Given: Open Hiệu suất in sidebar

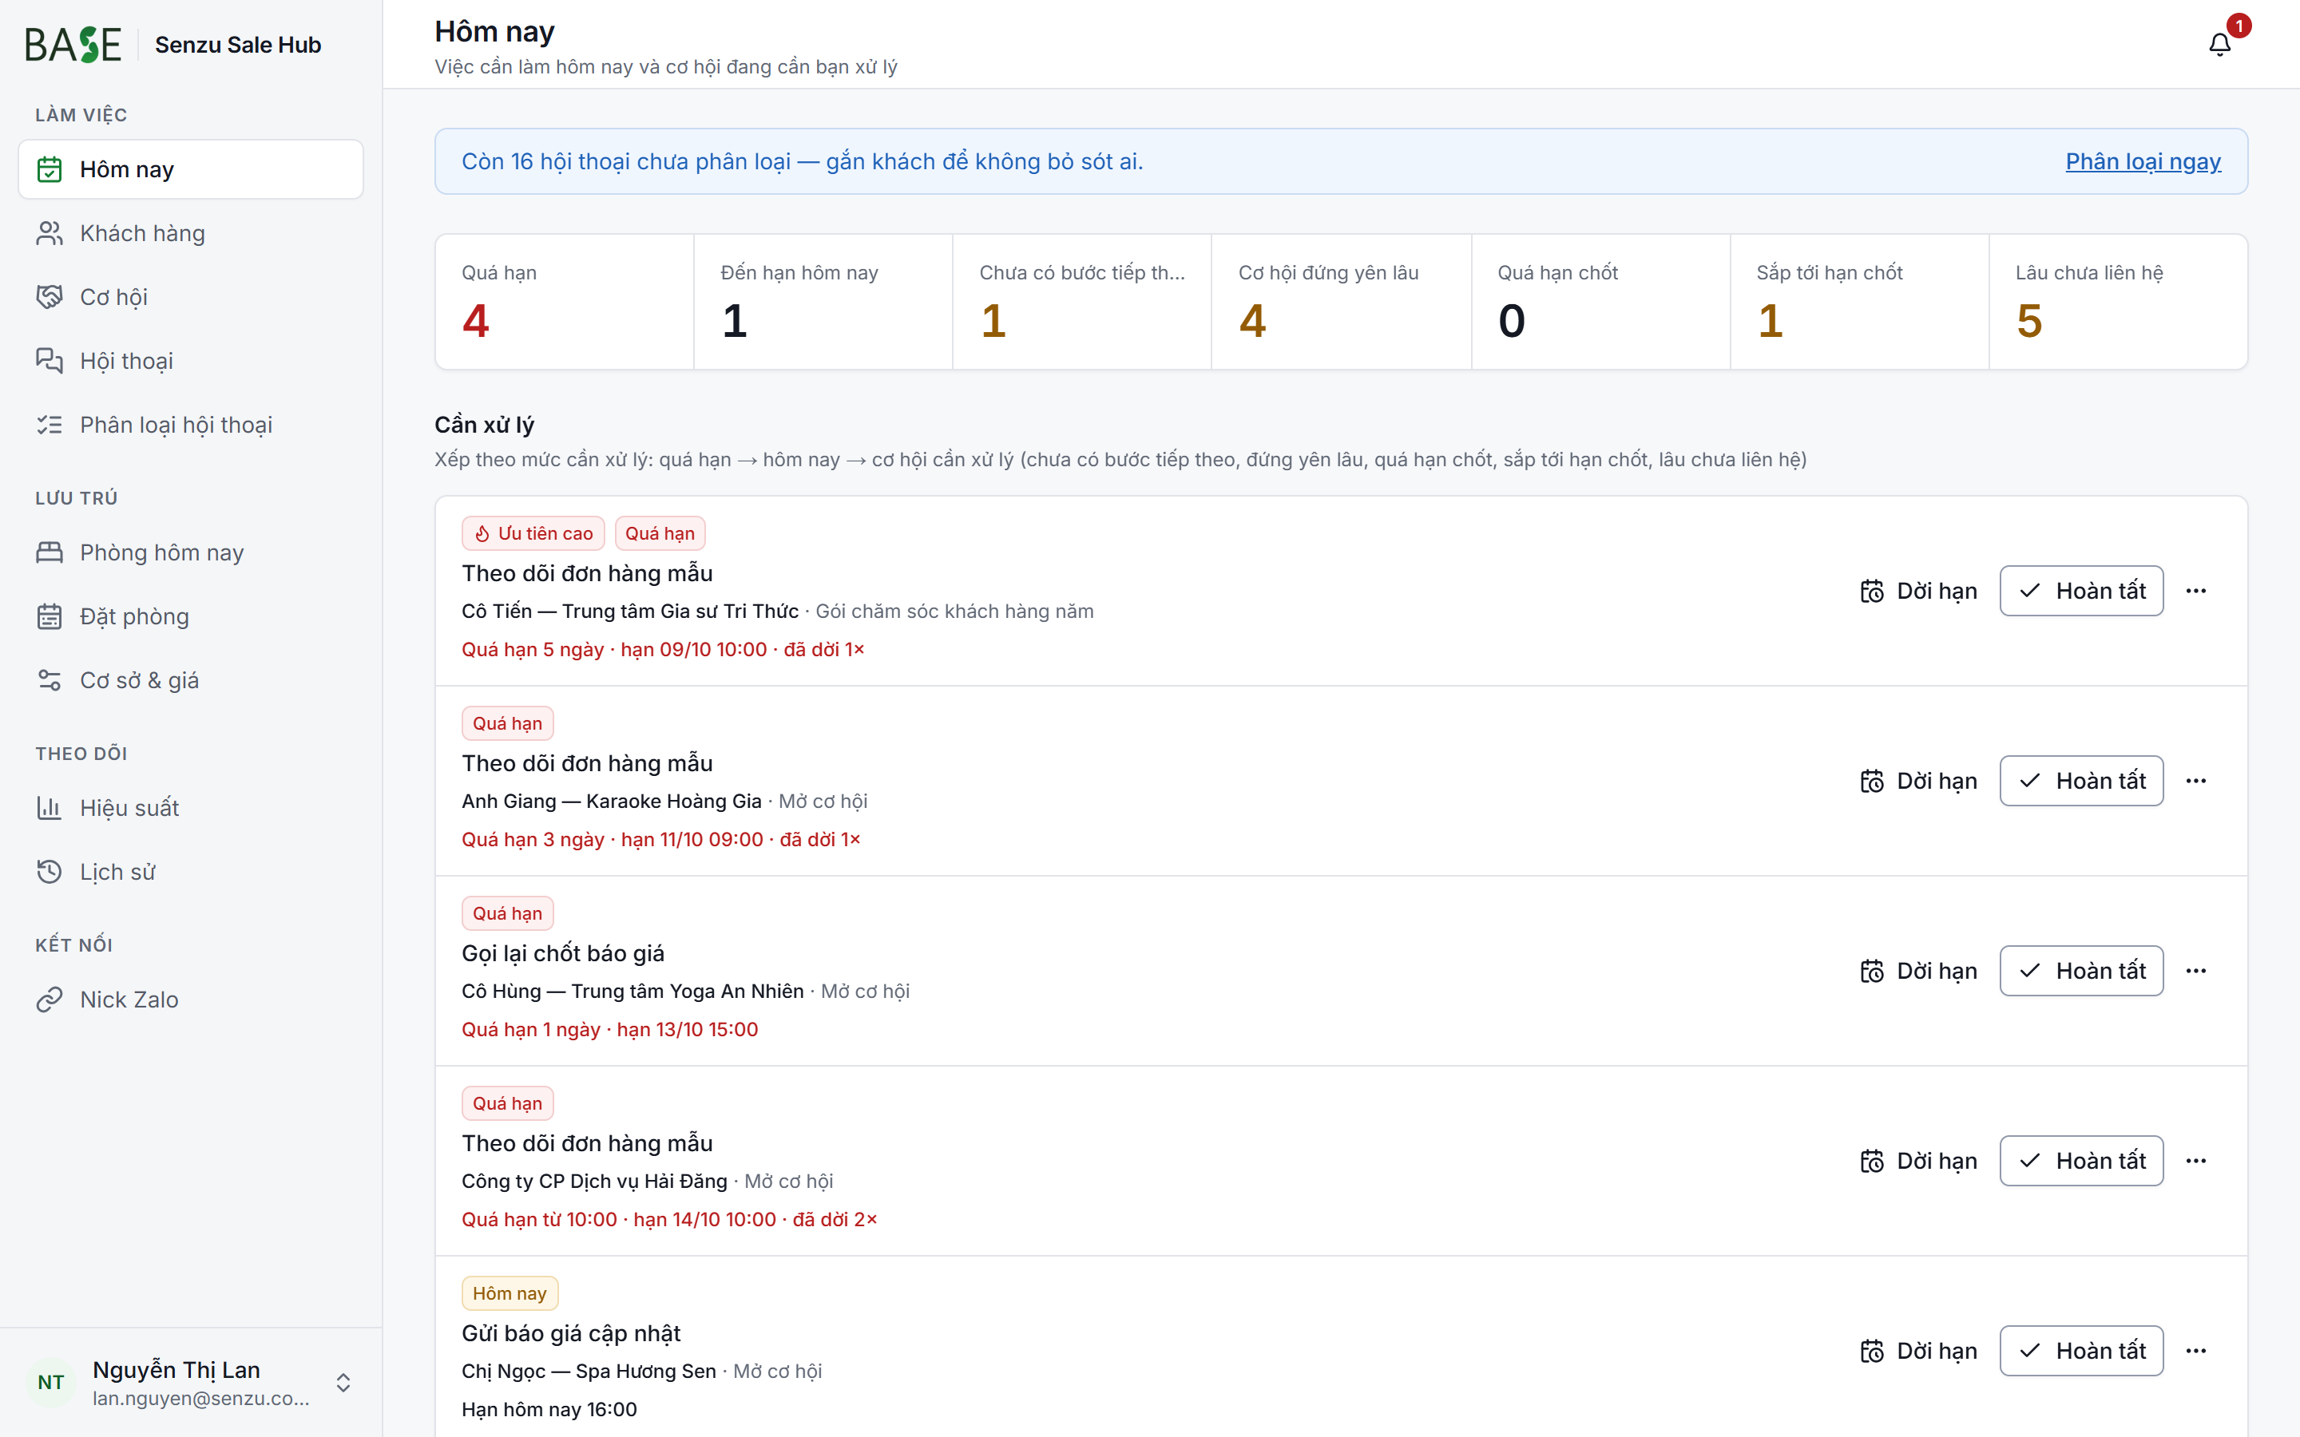Looking at the screenshot, I should coord(191,808).
